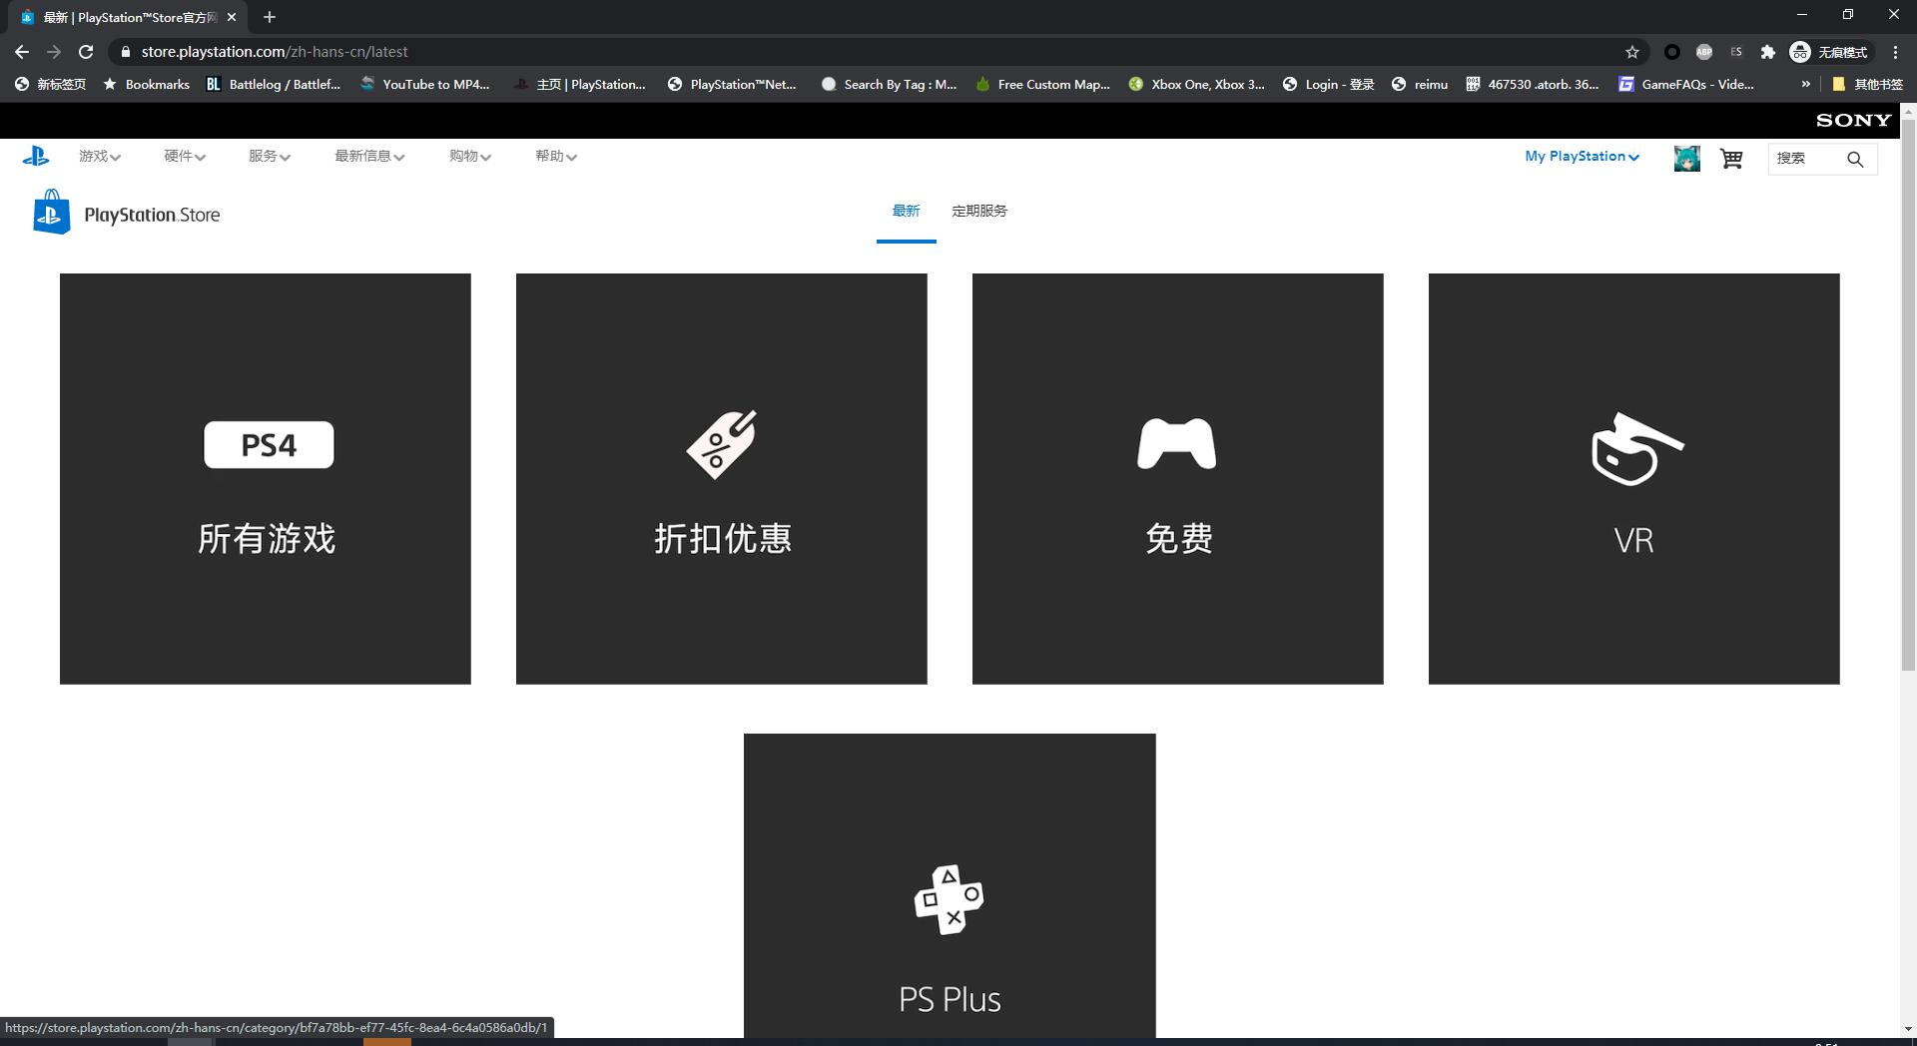Reload the page with refresh icon
1917x1046 pixels.
coord(86,52)
